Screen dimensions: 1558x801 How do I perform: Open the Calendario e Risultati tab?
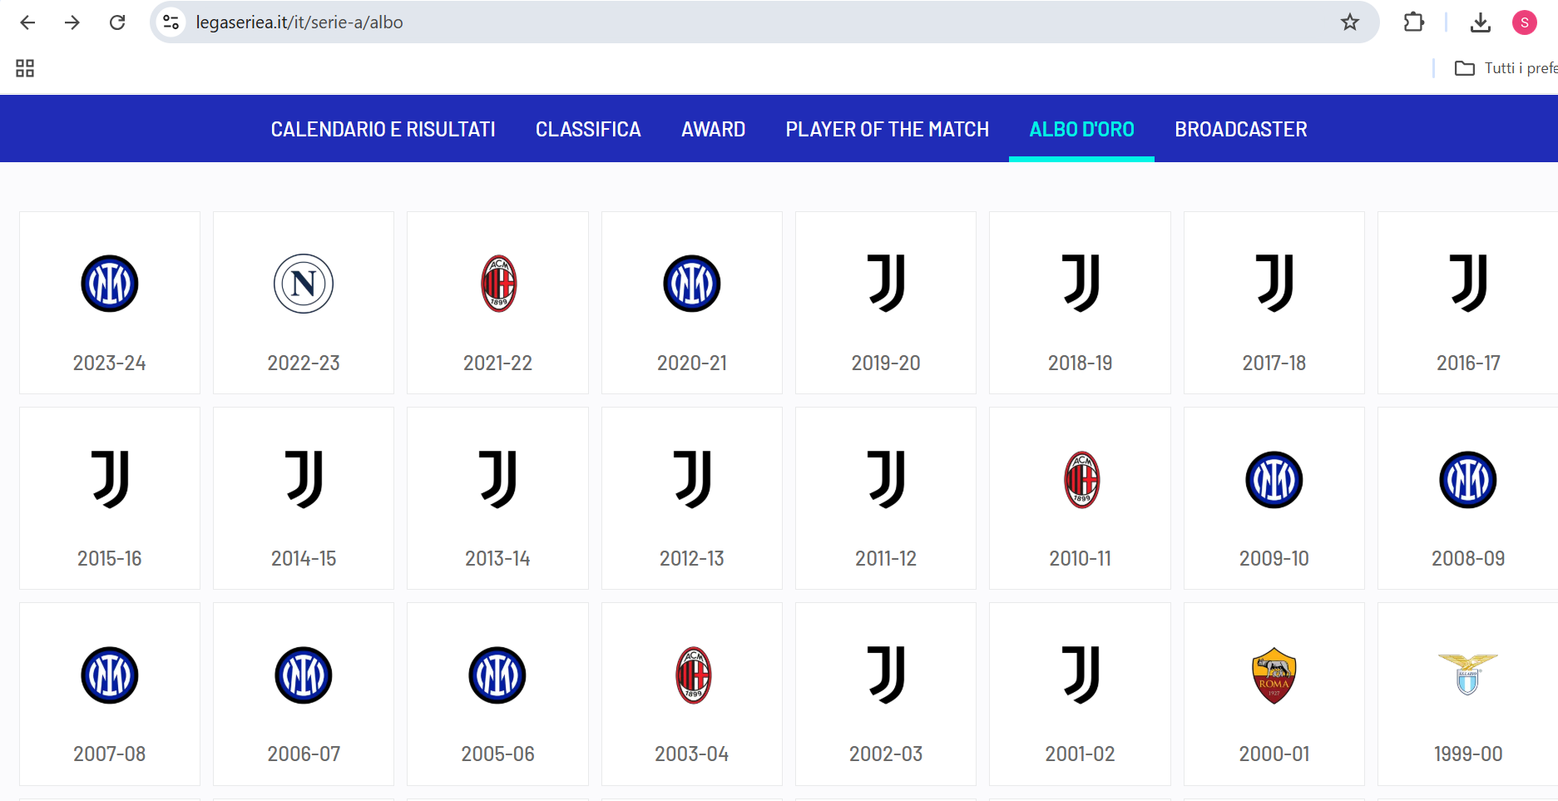383,129
